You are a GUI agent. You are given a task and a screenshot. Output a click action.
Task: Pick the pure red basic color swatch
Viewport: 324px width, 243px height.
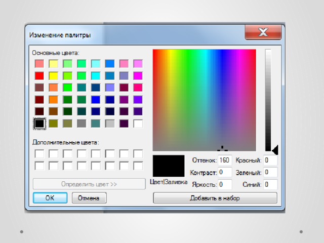pos(39,75)
